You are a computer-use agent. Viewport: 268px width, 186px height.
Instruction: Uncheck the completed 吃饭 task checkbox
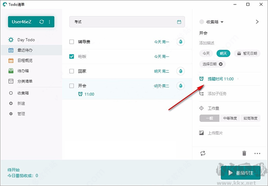71,56
